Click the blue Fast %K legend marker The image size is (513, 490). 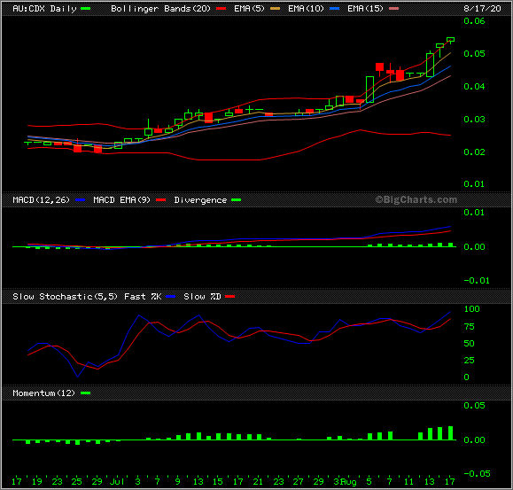click(171, 296)
